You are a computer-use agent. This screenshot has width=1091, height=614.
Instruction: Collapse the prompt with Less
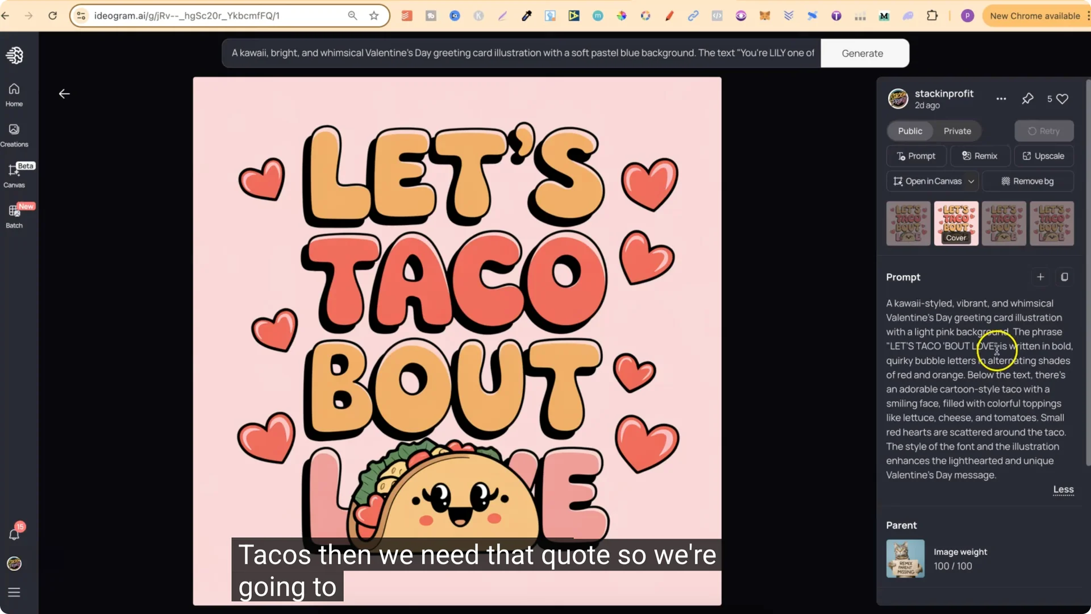(1063, 489)
